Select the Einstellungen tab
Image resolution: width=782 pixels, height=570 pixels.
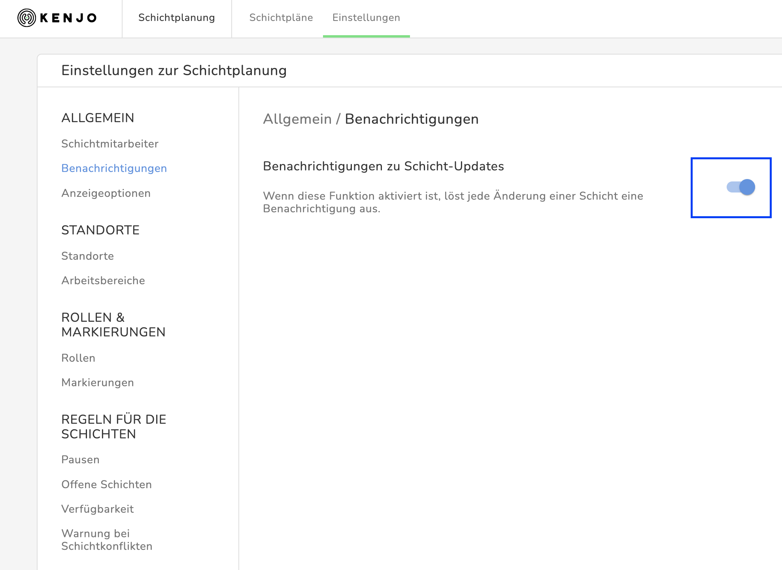click(366, 18)
